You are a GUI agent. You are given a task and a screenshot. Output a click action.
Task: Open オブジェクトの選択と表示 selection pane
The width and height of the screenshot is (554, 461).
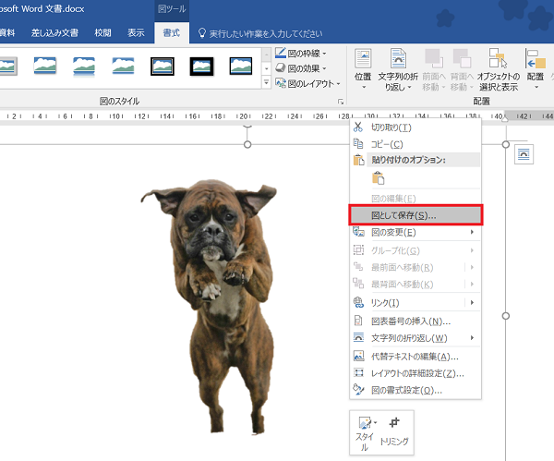[x=499, y=69]
